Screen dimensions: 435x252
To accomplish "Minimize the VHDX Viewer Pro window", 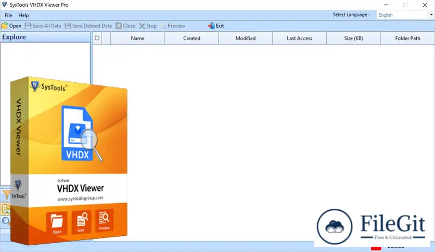I will point(386,5).
